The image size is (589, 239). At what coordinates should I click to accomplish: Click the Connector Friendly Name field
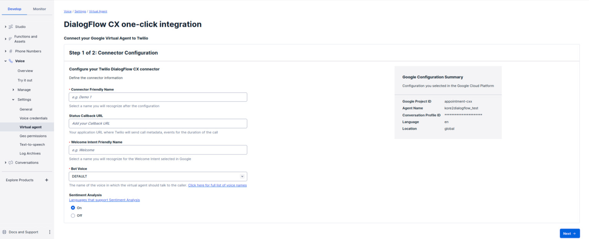[158, 97]
